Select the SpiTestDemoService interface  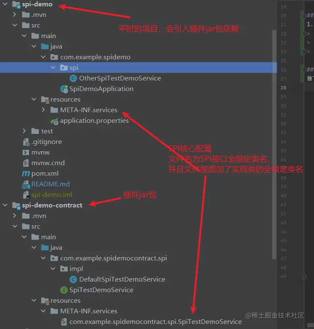[x=101, y=290]
